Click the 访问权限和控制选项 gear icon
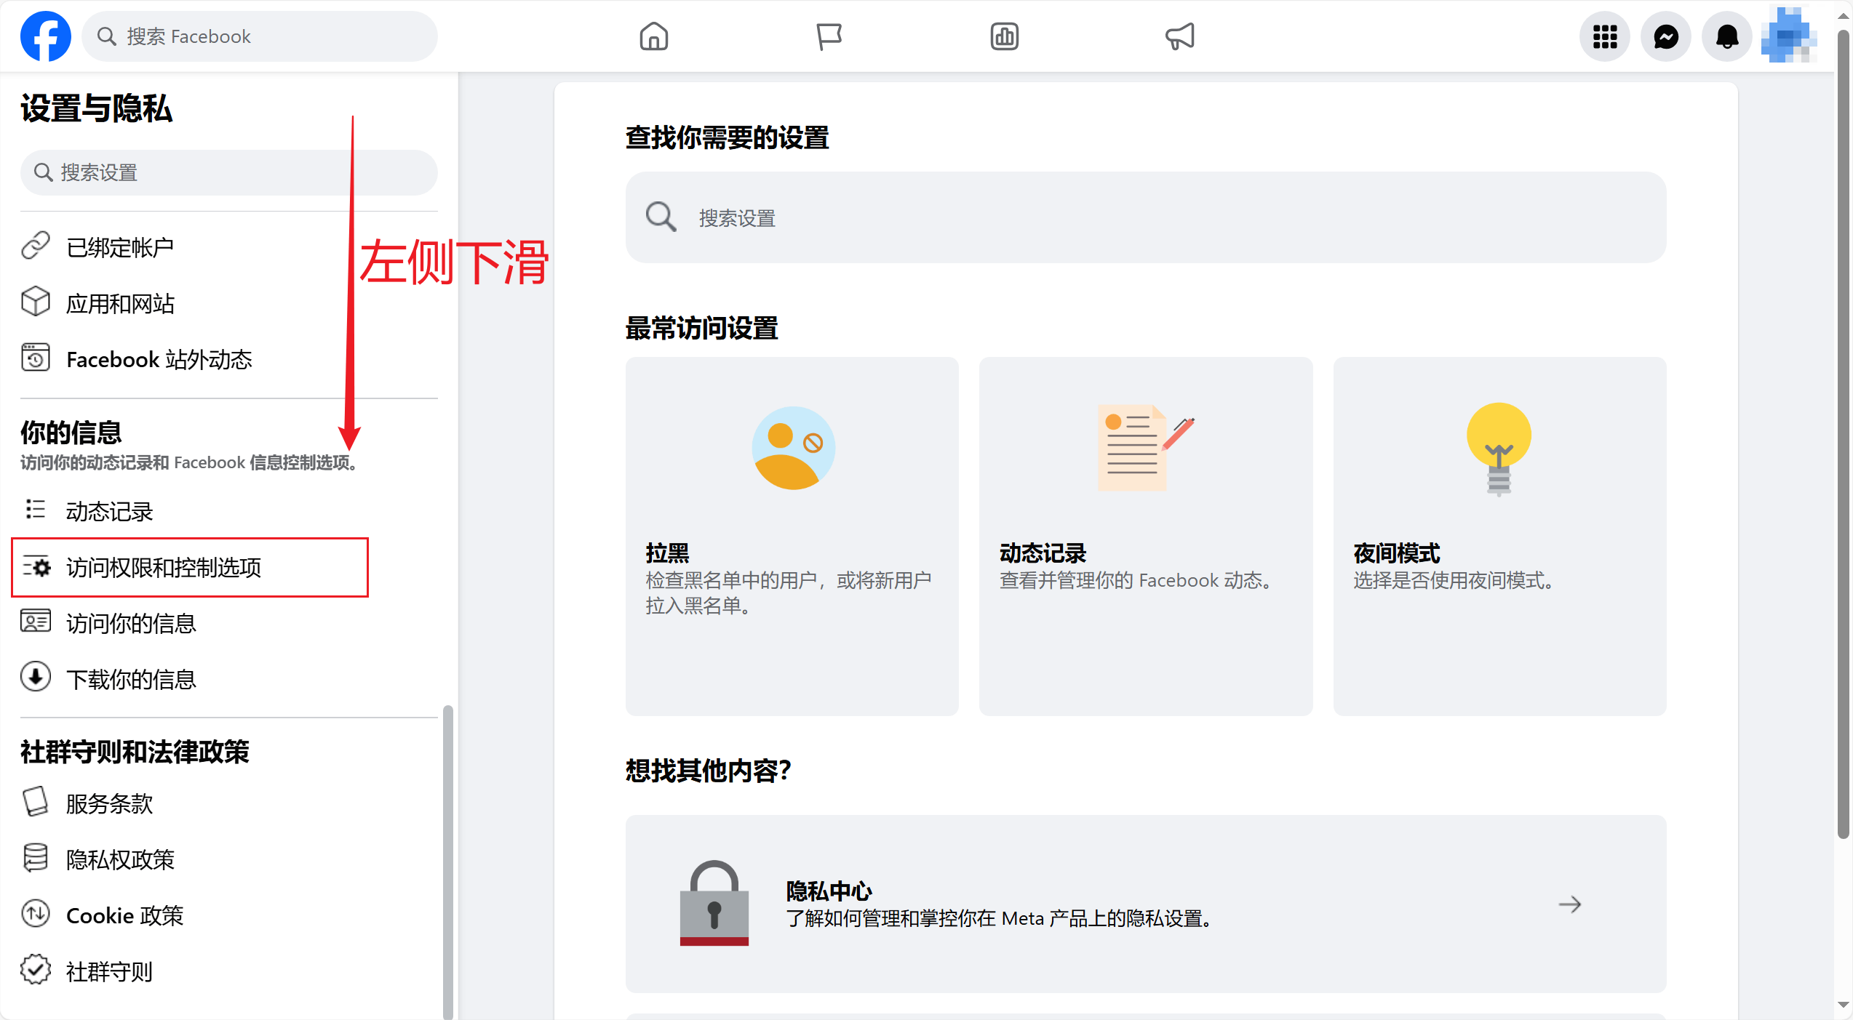The image size is (1853, 1020). click(36, 566)
